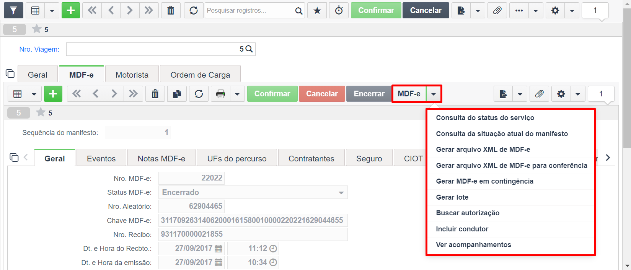Image resolution: width=631 pixels, height=270 pixels.
Task: Open Notas MDF-e inner tab
Action: click(x=161, y=158)
